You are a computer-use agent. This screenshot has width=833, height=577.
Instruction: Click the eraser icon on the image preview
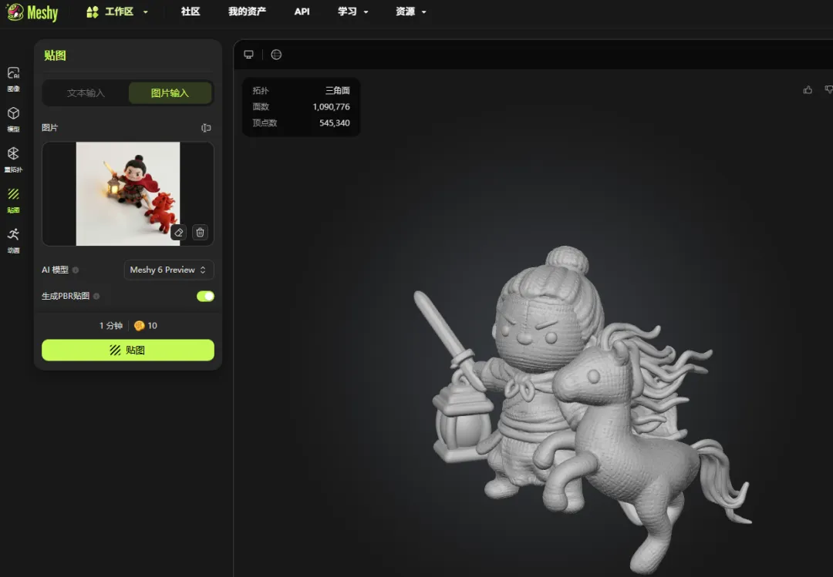click(x=179, y=232)
